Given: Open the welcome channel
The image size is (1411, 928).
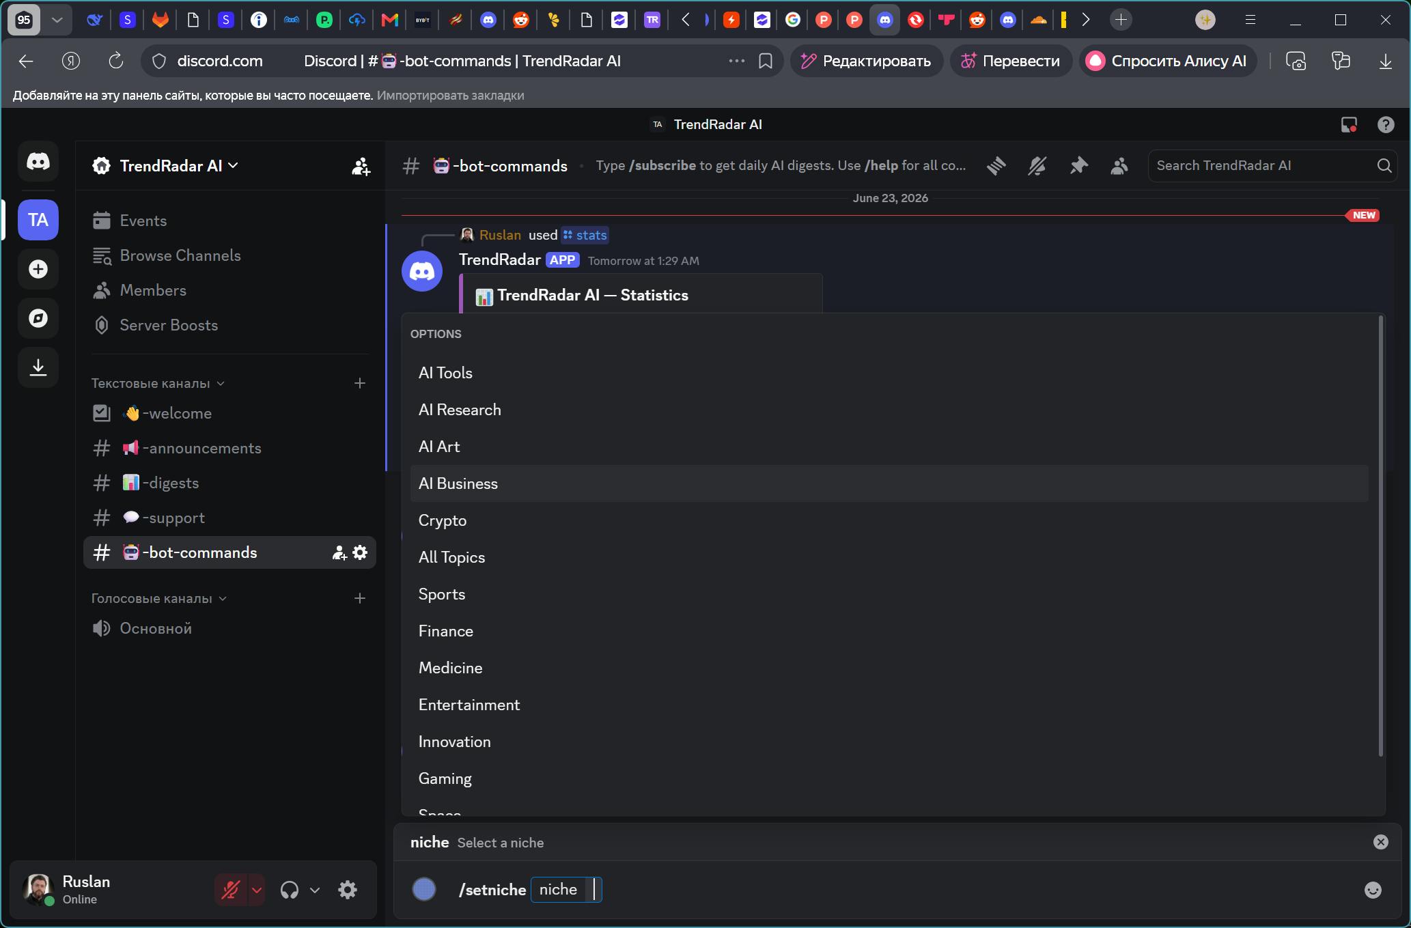Looking at the screenshot, I should click(229, 413).
